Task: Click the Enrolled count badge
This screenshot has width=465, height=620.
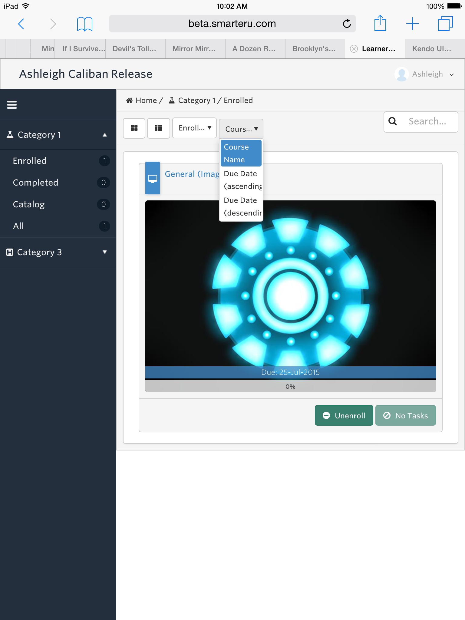Action: 104,160
